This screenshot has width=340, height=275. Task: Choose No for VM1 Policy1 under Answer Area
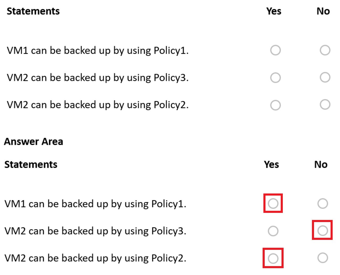click(322, 203)
